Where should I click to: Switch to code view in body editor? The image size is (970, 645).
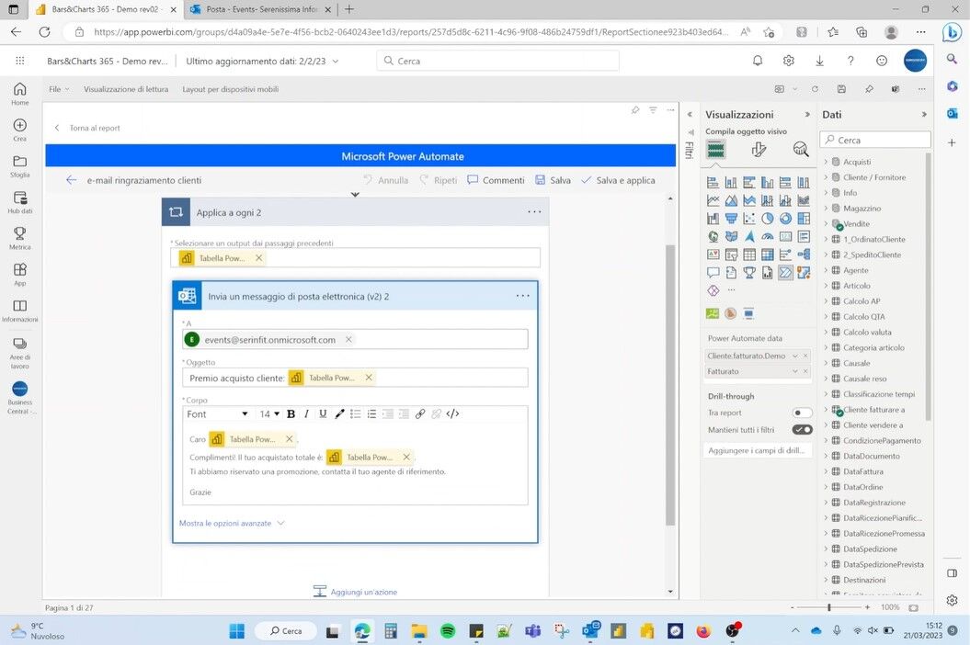452,414
